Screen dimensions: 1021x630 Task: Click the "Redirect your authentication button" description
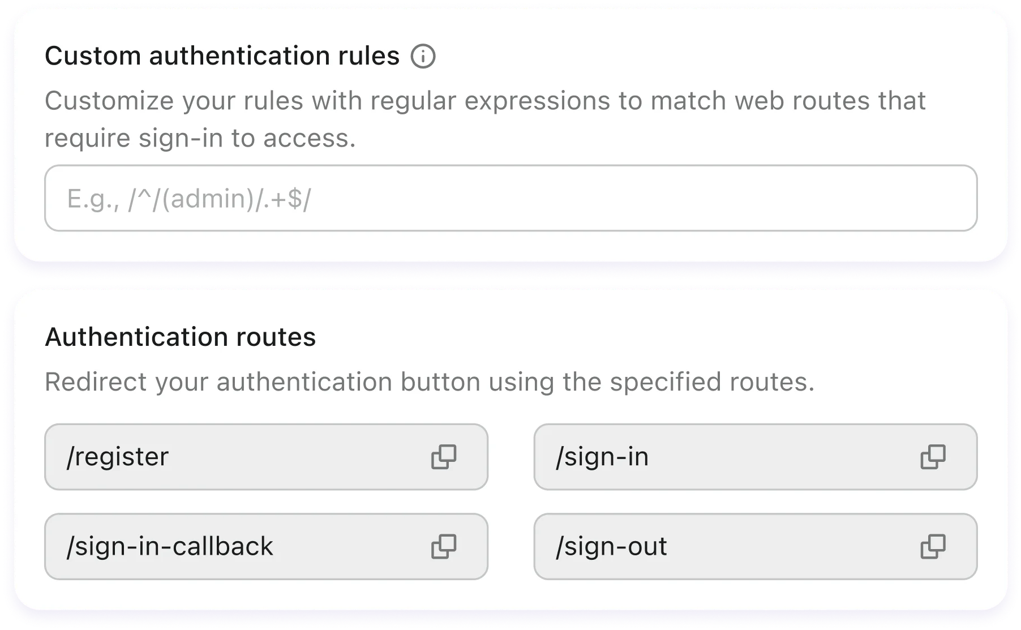pyautogui.click(x=429, y=382)
